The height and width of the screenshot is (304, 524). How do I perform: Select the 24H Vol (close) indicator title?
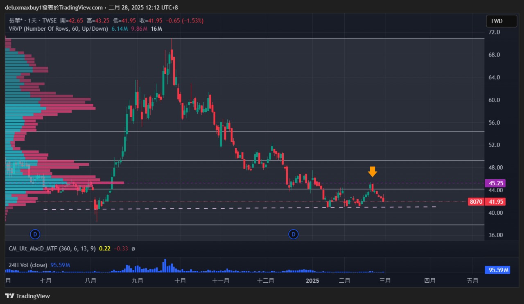click(x=28, y=265)
